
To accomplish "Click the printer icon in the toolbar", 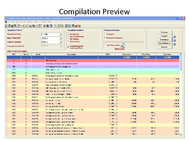I will [76, 26].
